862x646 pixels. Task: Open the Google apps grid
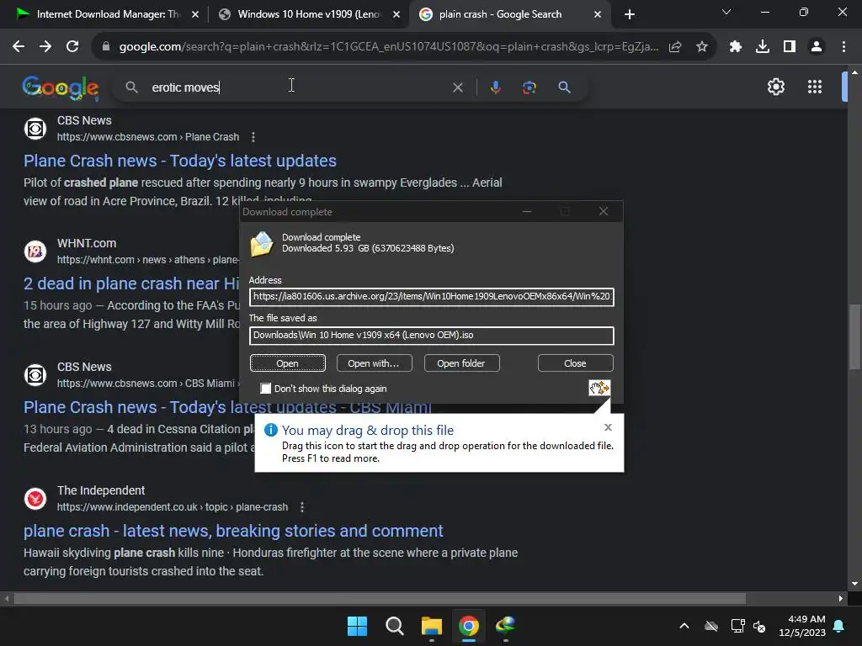[815, 87]
